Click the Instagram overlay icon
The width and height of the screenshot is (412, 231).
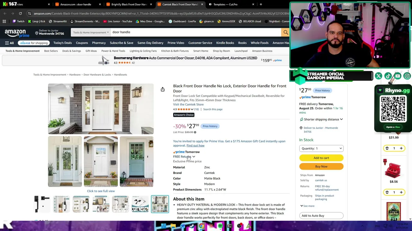point(407,76)
